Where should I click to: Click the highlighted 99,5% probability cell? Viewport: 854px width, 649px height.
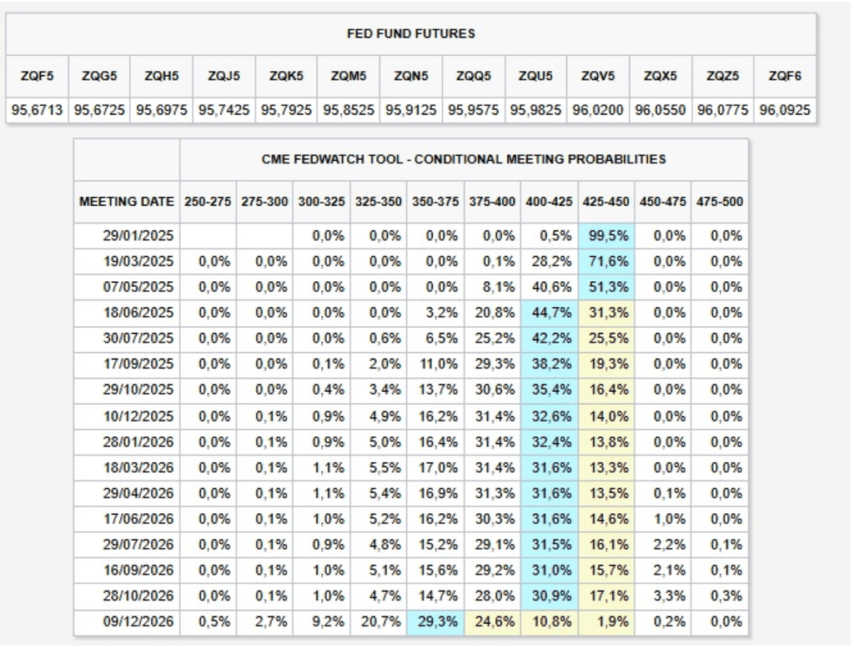(x=606, y=236)
